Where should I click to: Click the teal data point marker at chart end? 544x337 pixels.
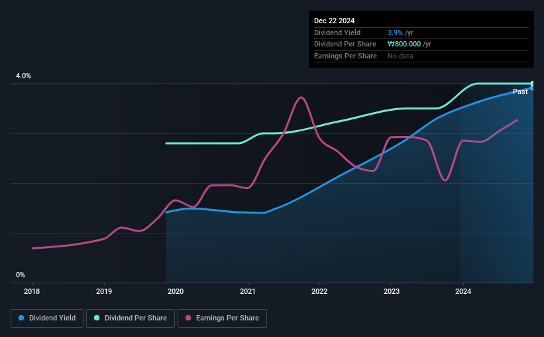point(533,84)
